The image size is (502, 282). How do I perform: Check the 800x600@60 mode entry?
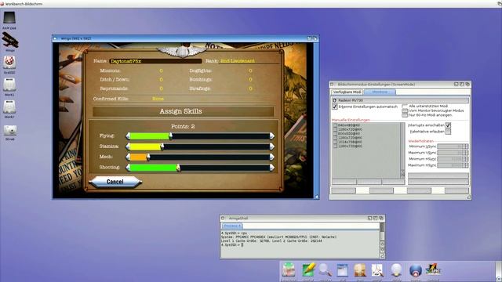[335, 133]
